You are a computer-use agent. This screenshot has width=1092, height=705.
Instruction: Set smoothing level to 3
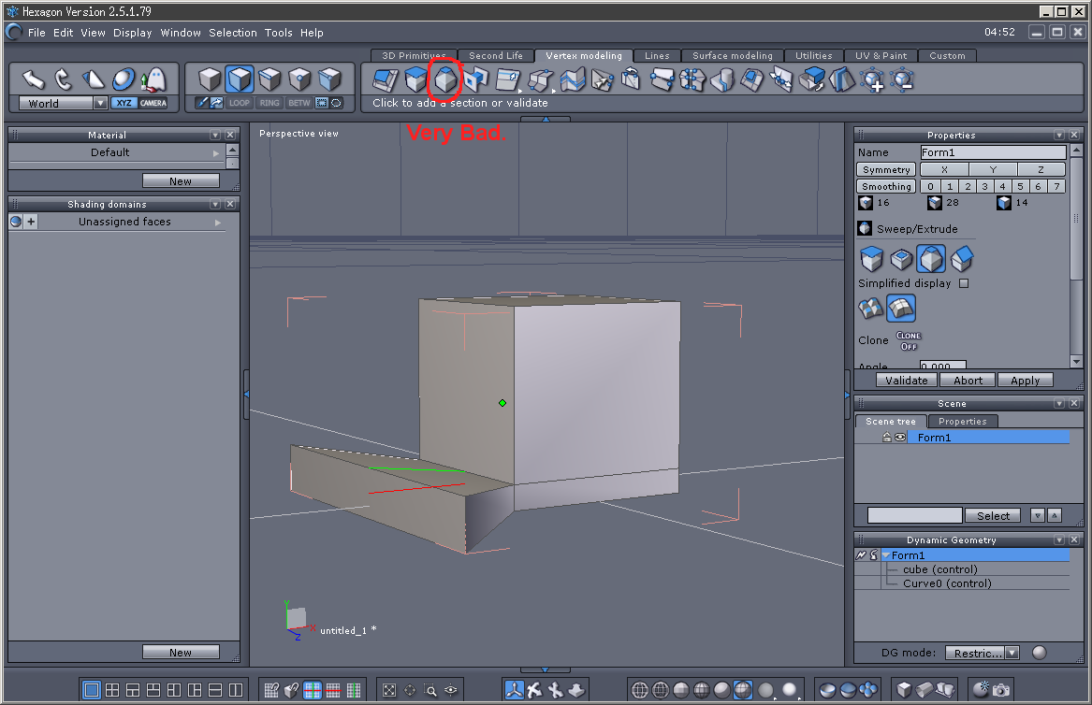click(984, 187)
